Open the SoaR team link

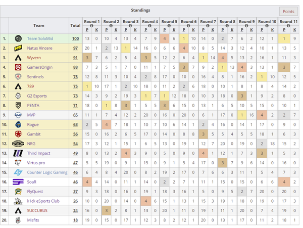32,182
